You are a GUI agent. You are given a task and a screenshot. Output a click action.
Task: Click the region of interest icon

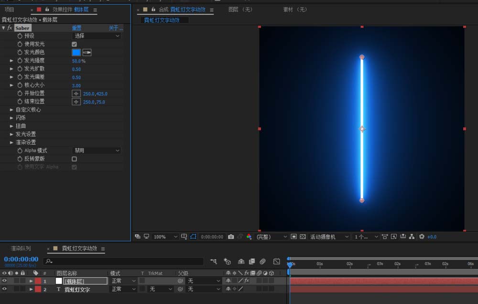(x=293, y=237)
